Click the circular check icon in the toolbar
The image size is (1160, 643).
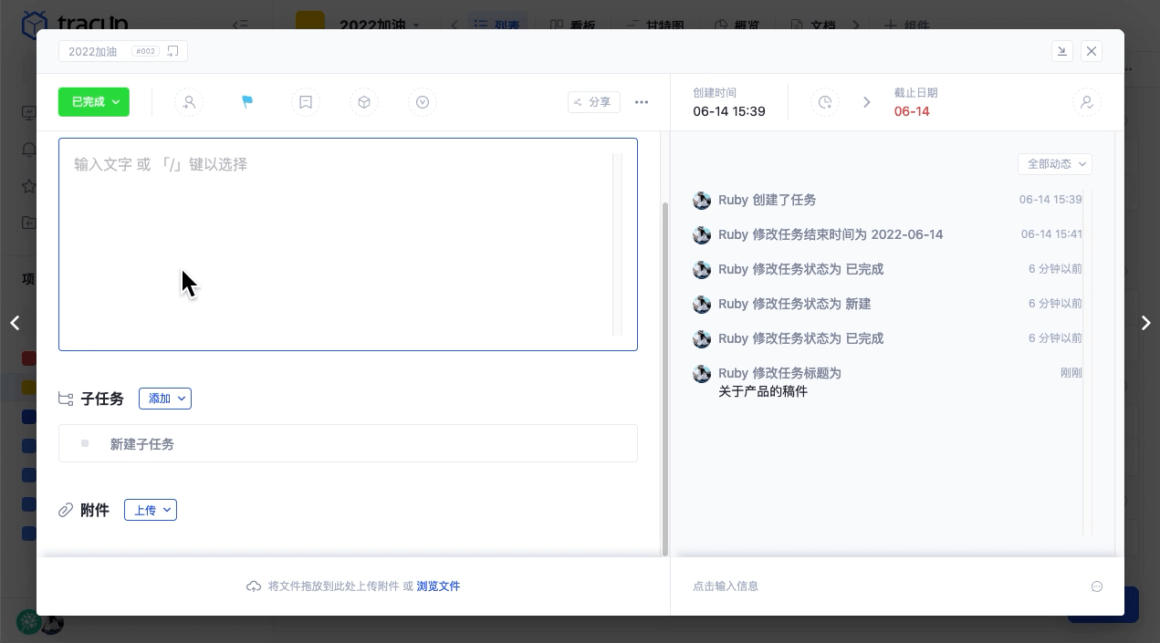(x=423, y=102)
